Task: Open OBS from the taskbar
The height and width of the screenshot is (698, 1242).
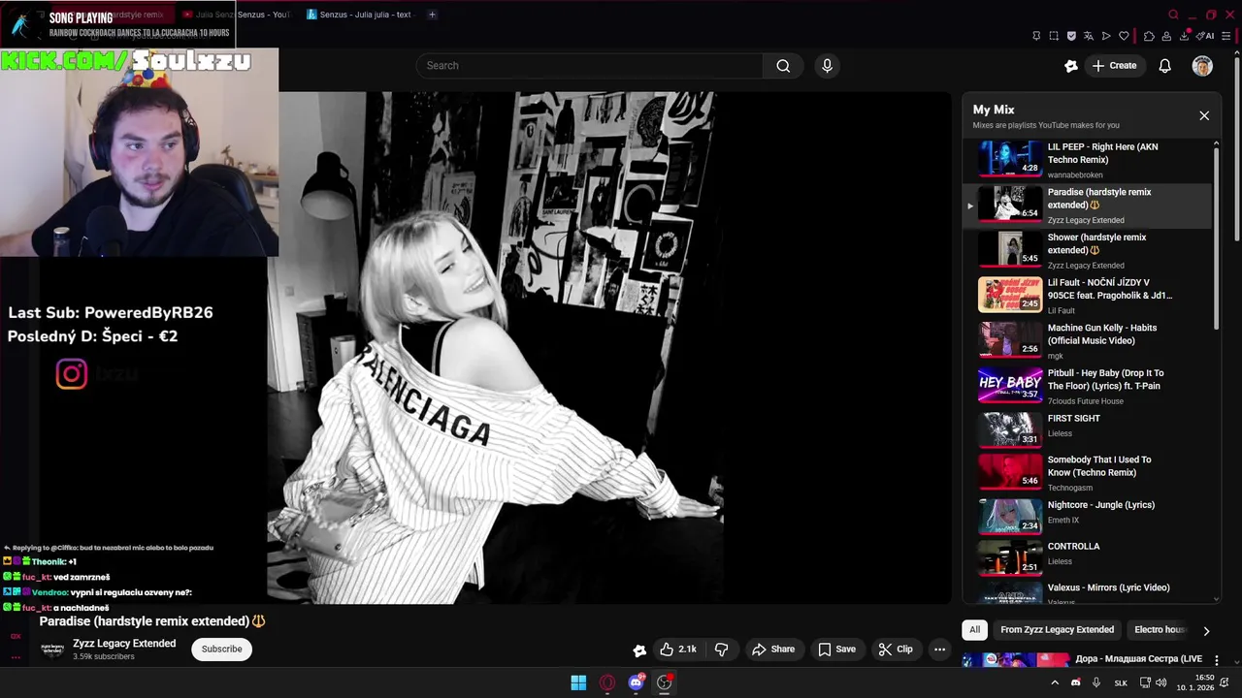Action: pos(665,682)
